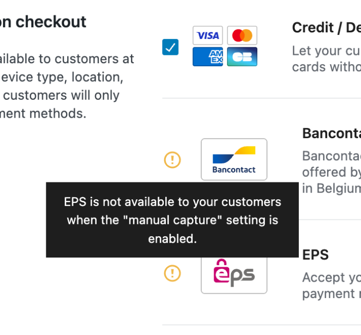Click the EPS description starting "Accept"

pyautogui.click(x=331, y=285)
